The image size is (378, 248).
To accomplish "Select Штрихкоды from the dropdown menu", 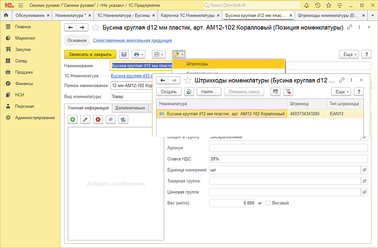I will tap(198, 63).
